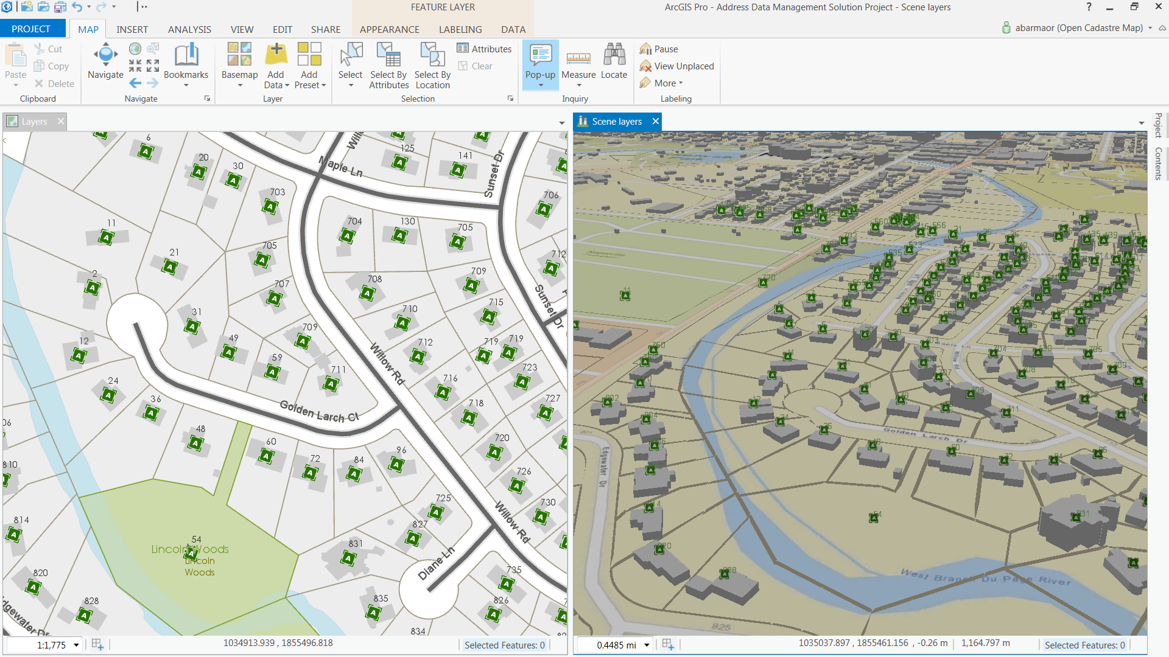Open the collapsed Contents pane
The image size is (1169, 657).
tap(1158, 163)
